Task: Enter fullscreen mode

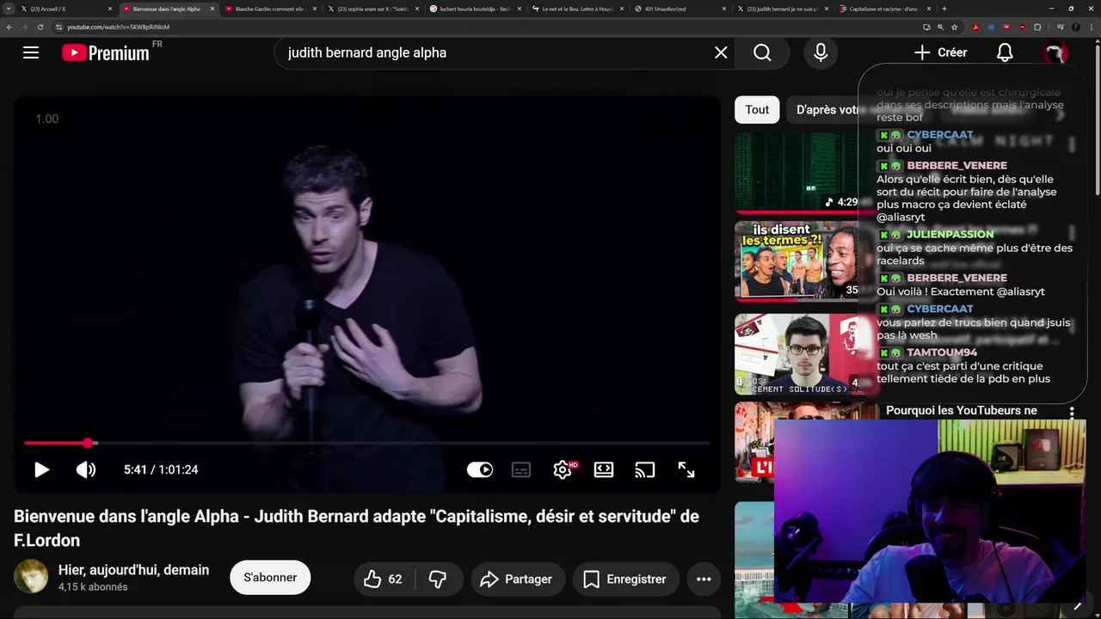Action: pos(686,469)
